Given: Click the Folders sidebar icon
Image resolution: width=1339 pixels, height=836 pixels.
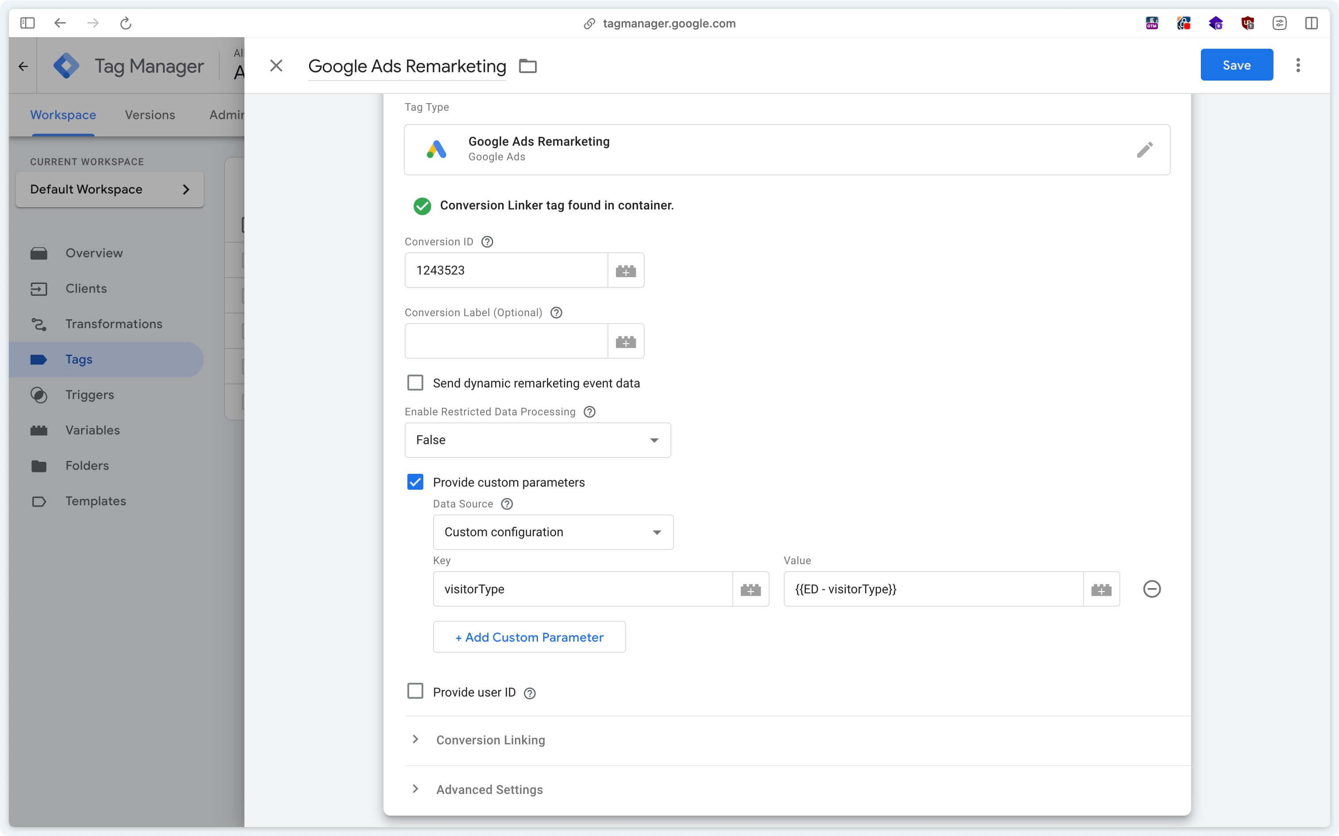Looking at the screenshot, I should click(x=39, y=465).
